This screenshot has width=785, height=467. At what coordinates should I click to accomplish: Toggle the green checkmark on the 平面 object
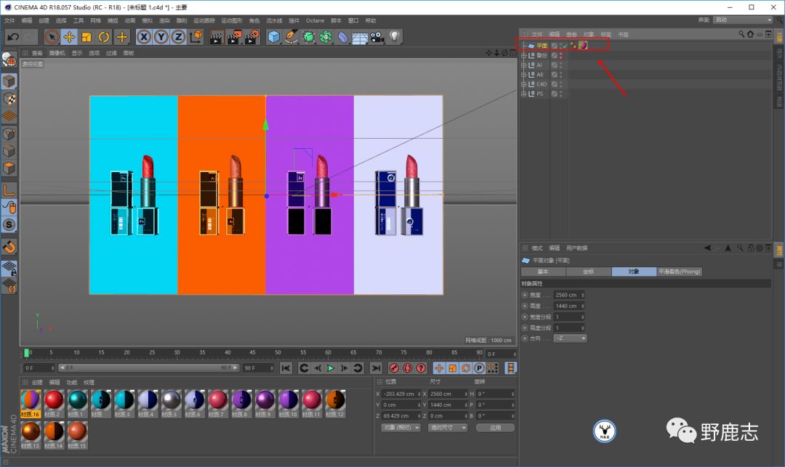(x=564, y=46)
